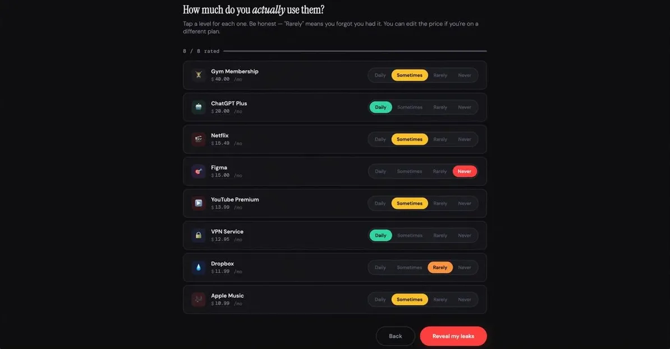Click the VPN Service padlock icon
Viewport: 670px width, 349px height.
198,235
